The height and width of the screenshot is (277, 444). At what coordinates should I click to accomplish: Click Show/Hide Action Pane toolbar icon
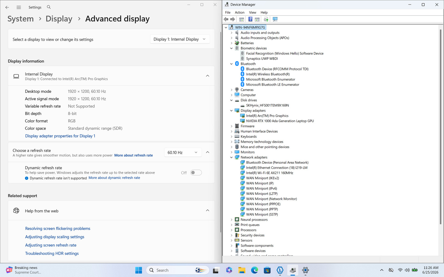coord(257,19)
